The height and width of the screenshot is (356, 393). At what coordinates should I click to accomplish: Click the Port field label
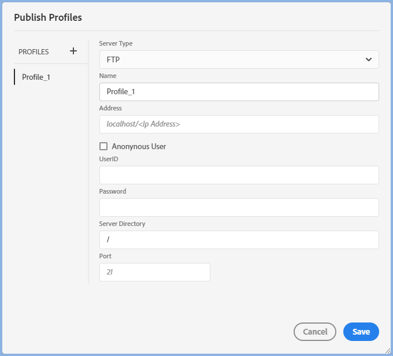click(105, 256)
